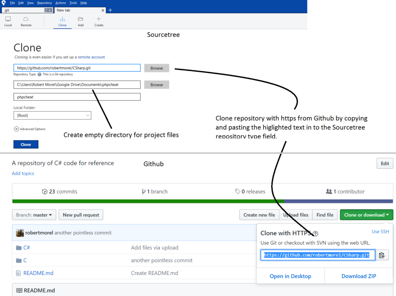Open a new tab with the plus icon
396x296 pixels.
click(x=110, y=10)
